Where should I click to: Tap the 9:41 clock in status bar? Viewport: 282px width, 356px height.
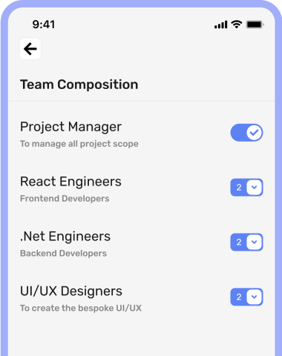pyautogui.click(x=44, y=24)
